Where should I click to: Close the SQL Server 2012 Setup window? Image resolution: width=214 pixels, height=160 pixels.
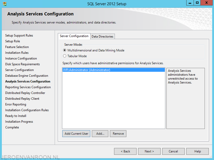point(206,3)
